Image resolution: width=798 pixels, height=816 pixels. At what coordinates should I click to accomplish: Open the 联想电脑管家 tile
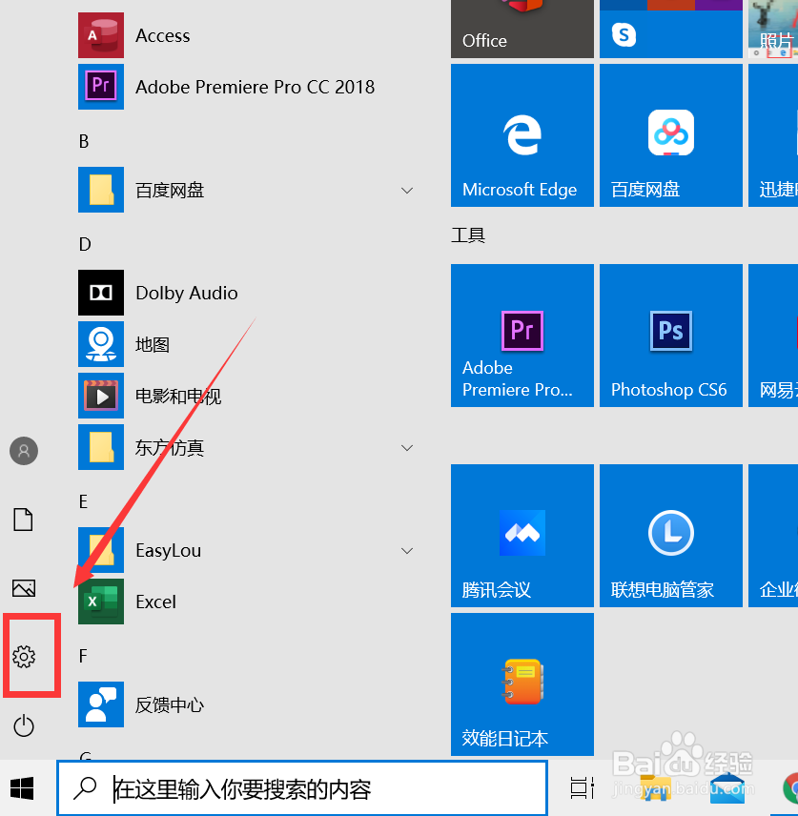click(671, 536)
